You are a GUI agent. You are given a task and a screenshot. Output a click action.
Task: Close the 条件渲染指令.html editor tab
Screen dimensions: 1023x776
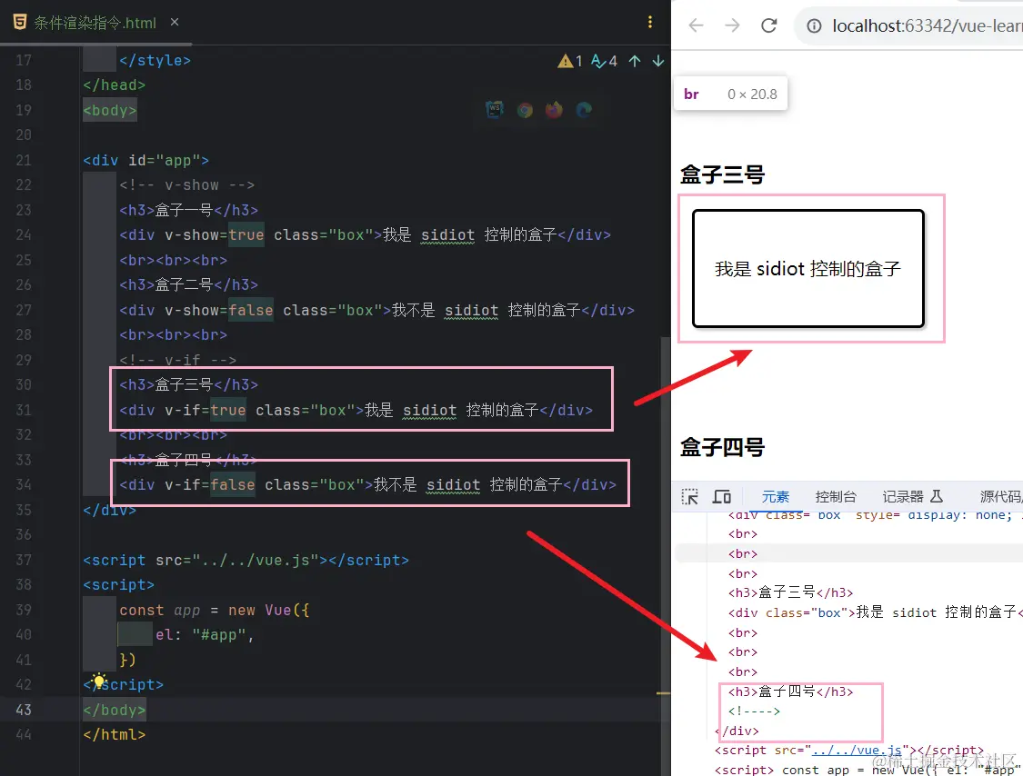175,22
